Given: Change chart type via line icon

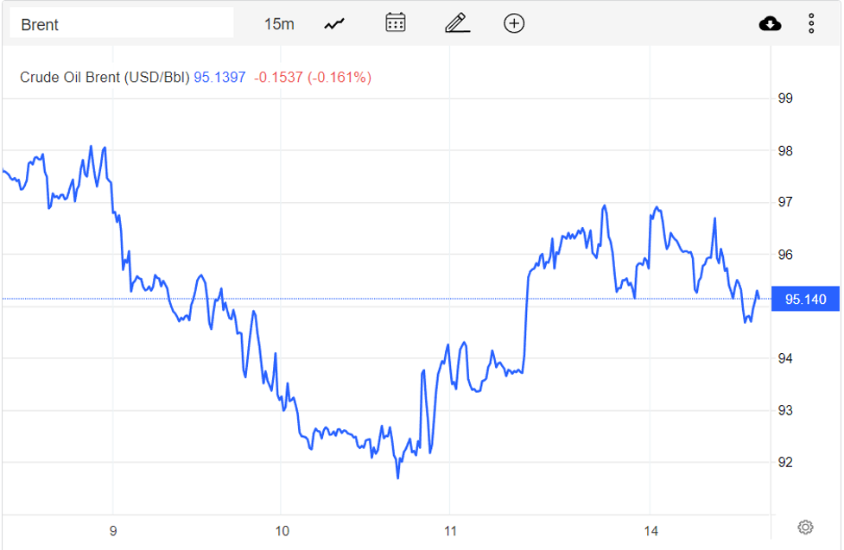Looking at the screenshot, I should tap(334, 24).
